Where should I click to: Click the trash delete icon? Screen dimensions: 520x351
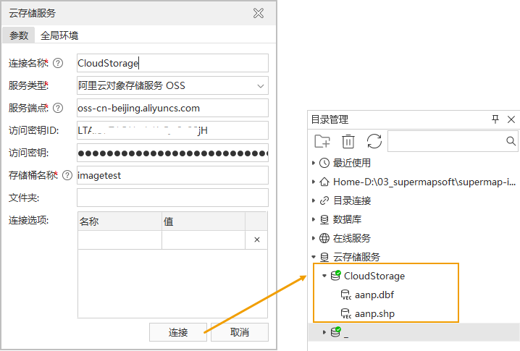pos(348,141)
